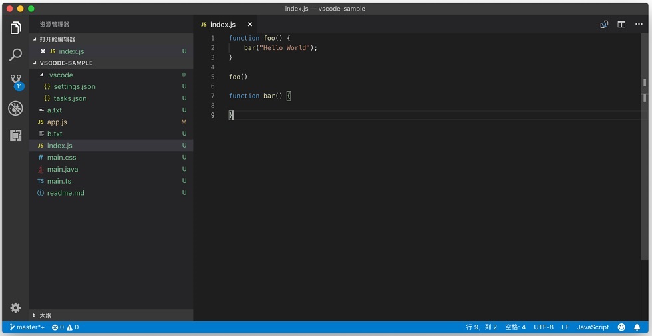The width and height of the screenshot is (652, 336).
Task: Open problems panel via errors and warnings count
Action: tap(65, 327)
